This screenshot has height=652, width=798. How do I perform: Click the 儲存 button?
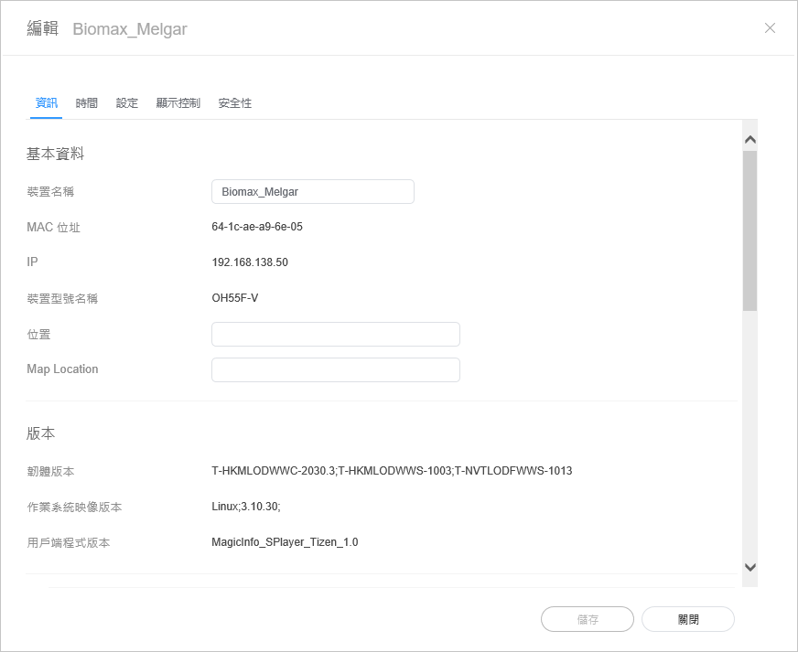pos(588,619)
